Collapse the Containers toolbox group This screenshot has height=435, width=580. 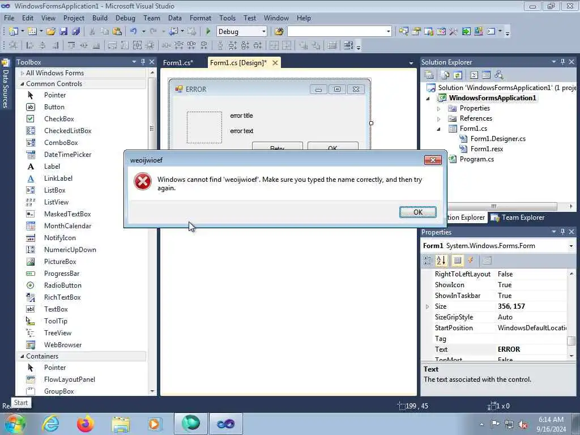22,356
